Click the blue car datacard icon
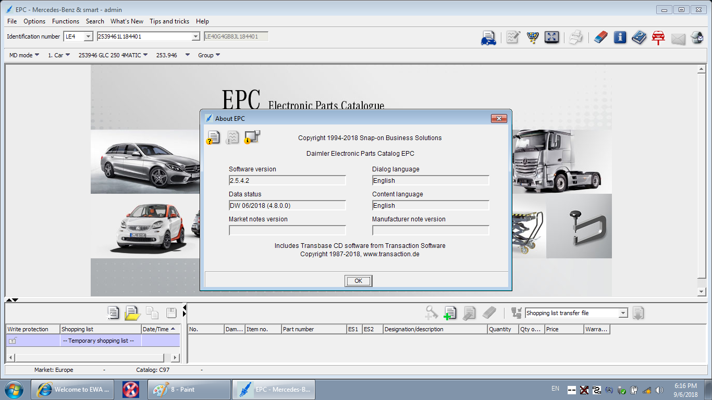Screen dimensions: 712x400 pyautogui.click(x=488, y=38)
